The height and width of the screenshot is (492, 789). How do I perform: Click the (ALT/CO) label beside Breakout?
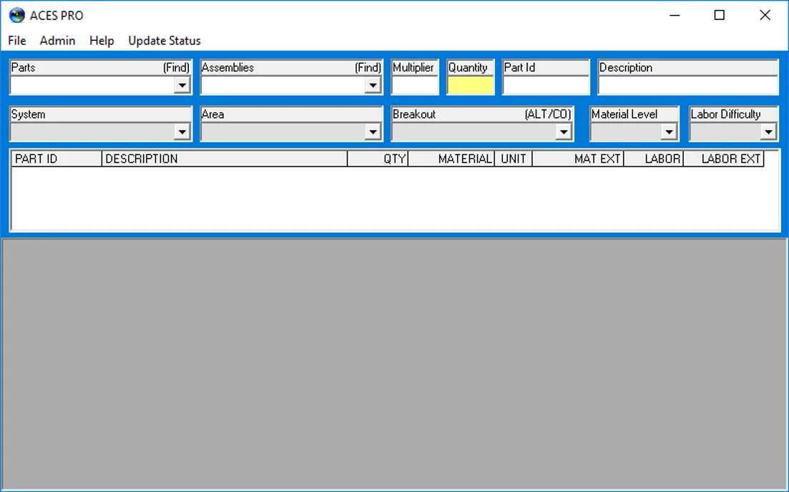click(x=547, y=114)
